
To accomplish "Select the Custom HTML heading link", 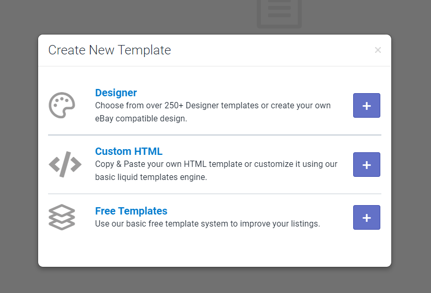I will 129,151.
